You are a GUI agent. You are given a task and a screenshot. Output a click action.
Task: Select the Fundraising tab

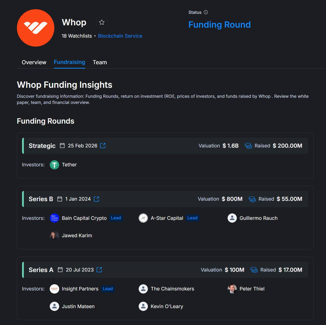pyautogui.click(x=69, y=62)
